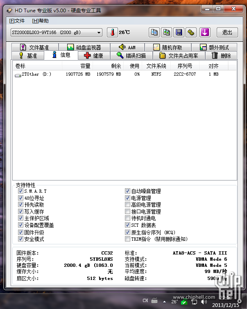Viewport: 247px width, 309px height.
Task: Toggle 高级电源管理 checkbox
Action: (x=127, y=205)
